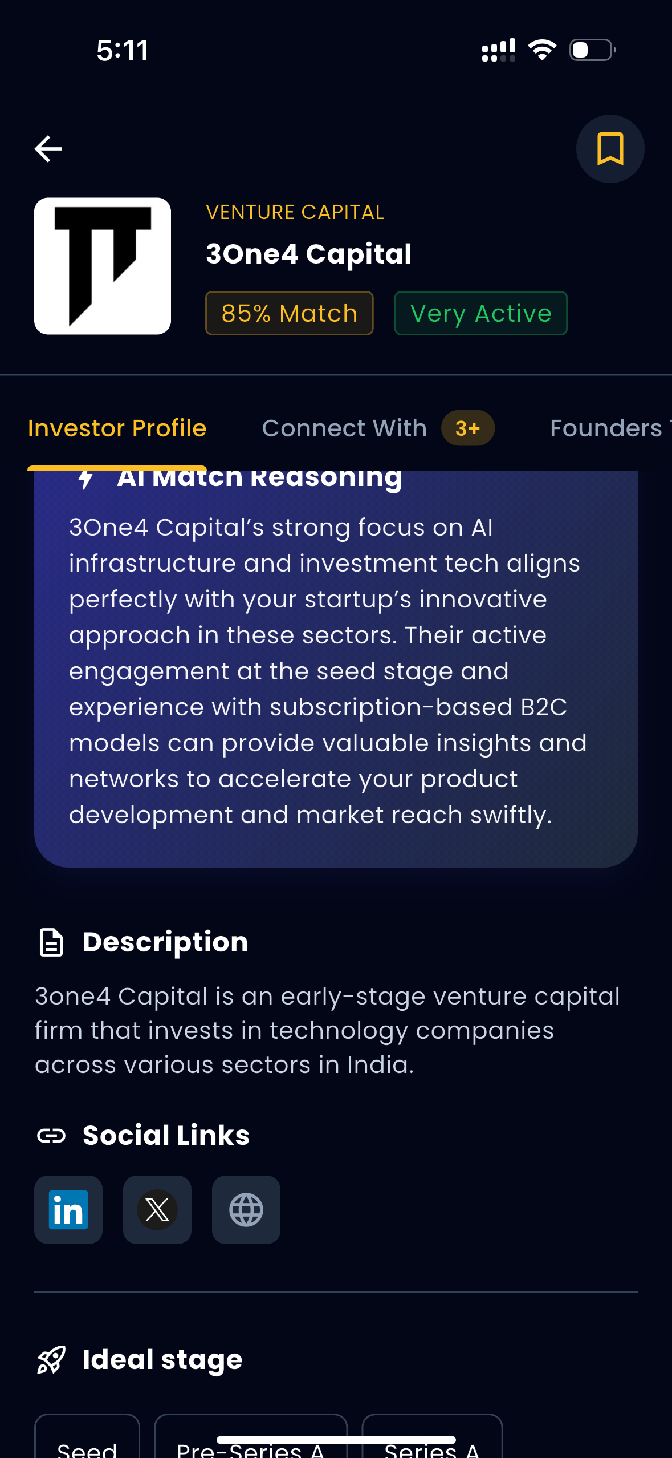Screen dimensions: 672x1458
Task: Click the 3+ count badge
Action: click(467, 428)
